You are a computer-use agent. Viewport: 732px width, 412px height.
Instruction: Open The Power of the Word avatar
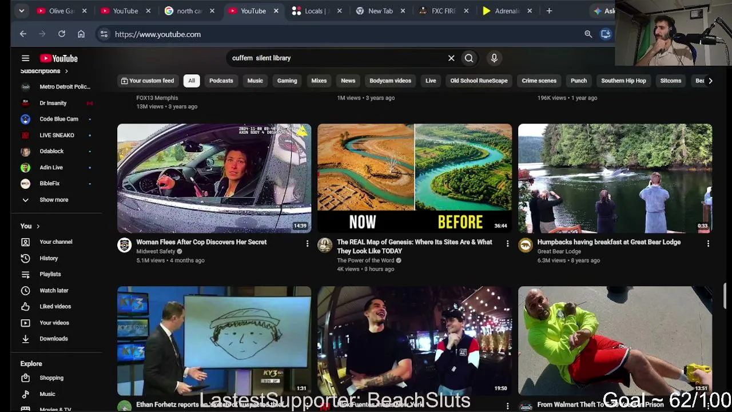pos(325,245)
